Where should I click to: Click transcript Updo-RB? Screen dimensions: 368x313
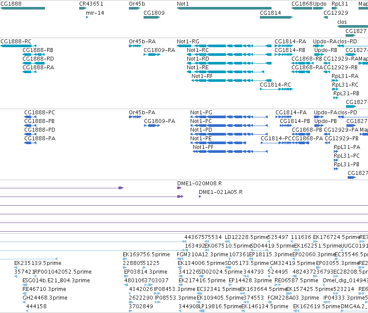319,55
